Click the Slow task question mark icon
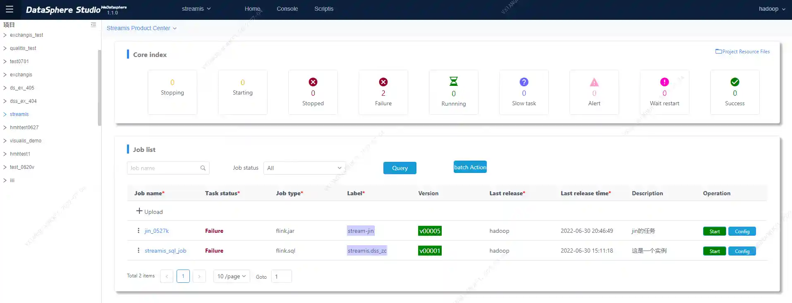The image size is (792, 303). click(x=524, y=82)
